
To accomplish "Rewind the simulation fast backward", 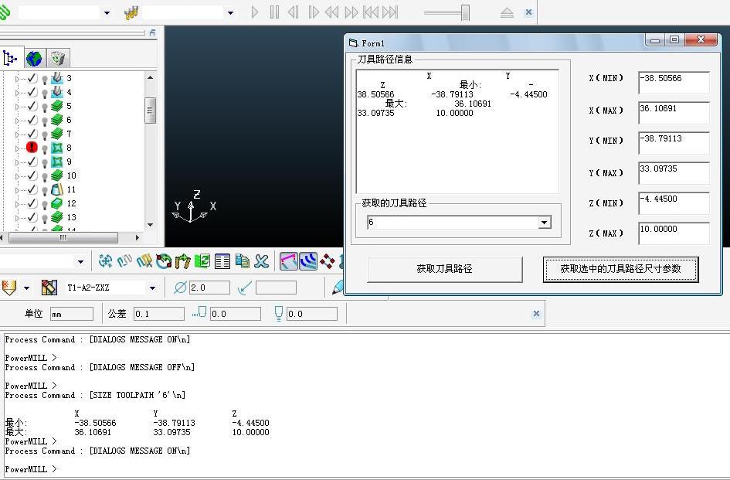I will pos(331,12).
